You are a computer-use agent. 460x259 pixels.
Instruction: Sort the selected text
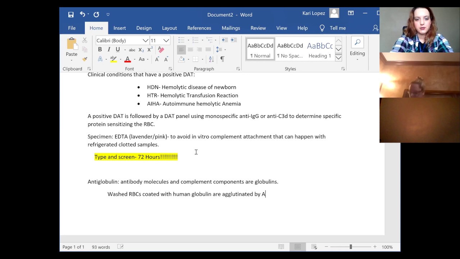[211, 59]
